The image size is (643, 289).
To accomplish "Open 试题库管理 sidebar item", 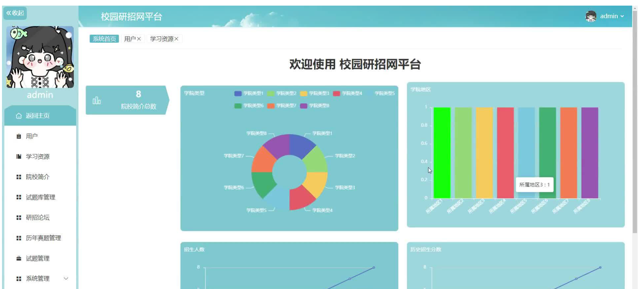I will (x=40, y=197).
